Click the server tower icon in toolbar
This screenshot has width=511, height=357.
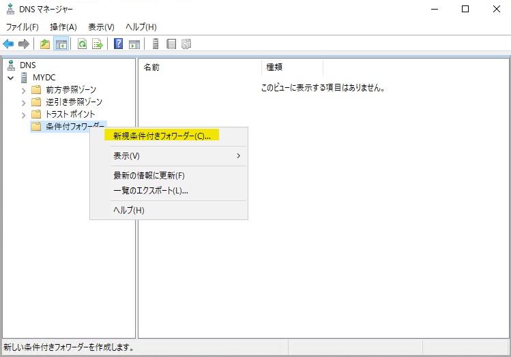[x=156, y=44]
